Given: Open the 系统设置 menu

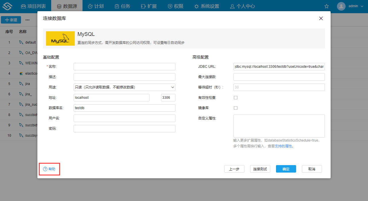Looking at the screenshot, I should pyautogui.click(x=206, y=6).
